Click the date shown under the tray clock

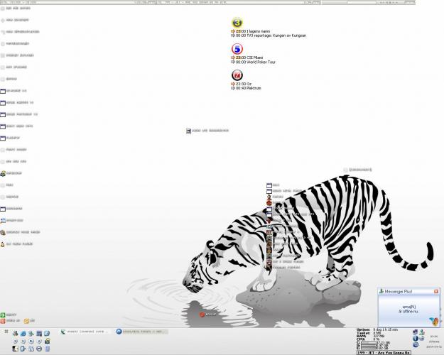coord(434,346)
